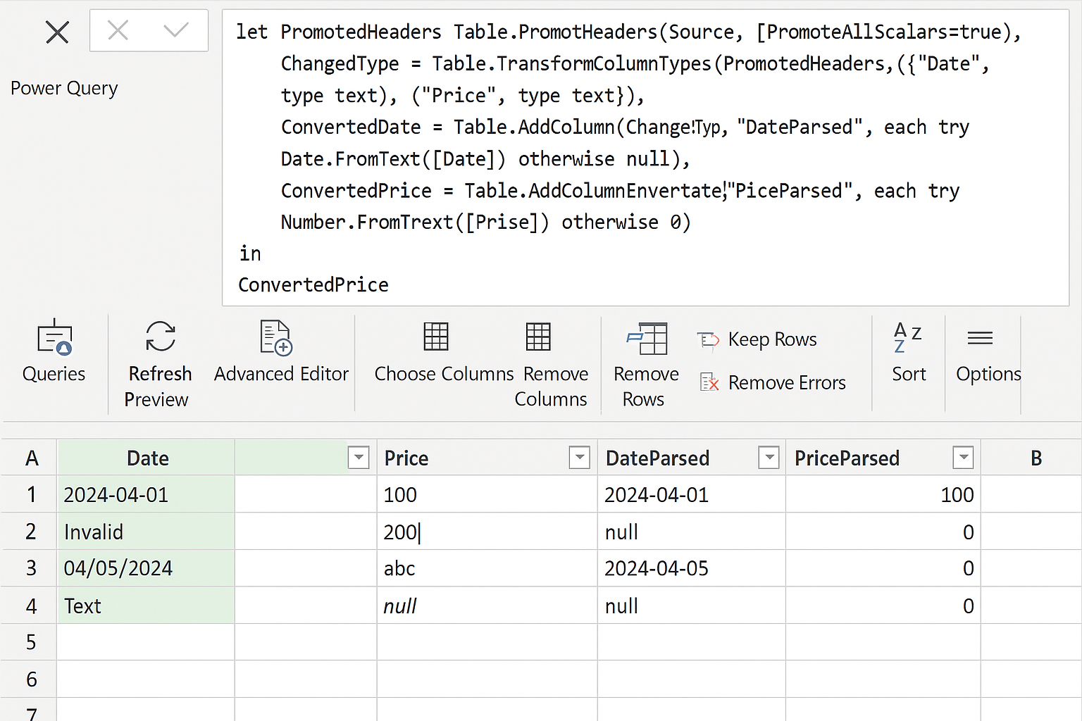Image resolution: width=1082 pixels, height=721 pixels.
Task: Click the Remove Errors icon
Action: 709,382
